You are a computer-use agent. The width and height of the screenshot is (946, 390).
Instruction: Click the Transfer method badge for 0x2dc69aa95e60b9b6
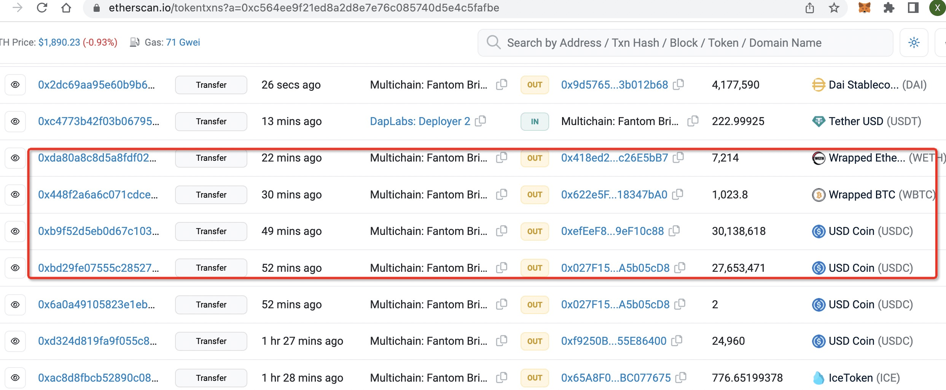[211, 85]
